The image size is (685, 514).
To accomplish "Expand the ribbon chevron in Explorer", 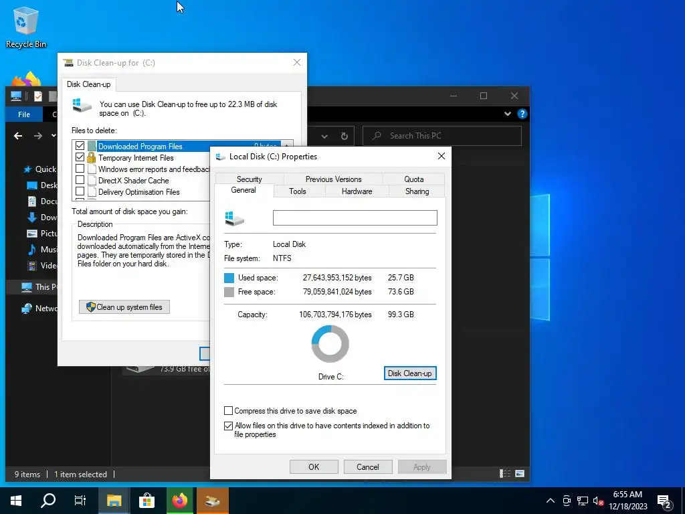I will [x=507, y=114].
